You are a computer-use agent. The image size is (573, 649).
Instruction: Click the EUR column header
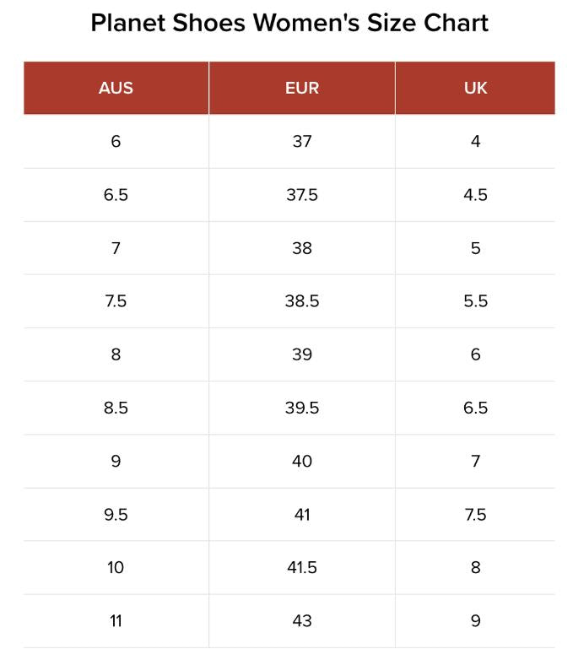[301, 88]
